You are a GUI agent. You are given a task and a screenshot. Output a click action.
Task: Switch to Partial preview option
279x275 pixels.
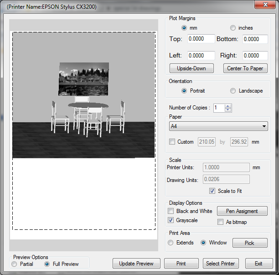[x=15, y=264]
